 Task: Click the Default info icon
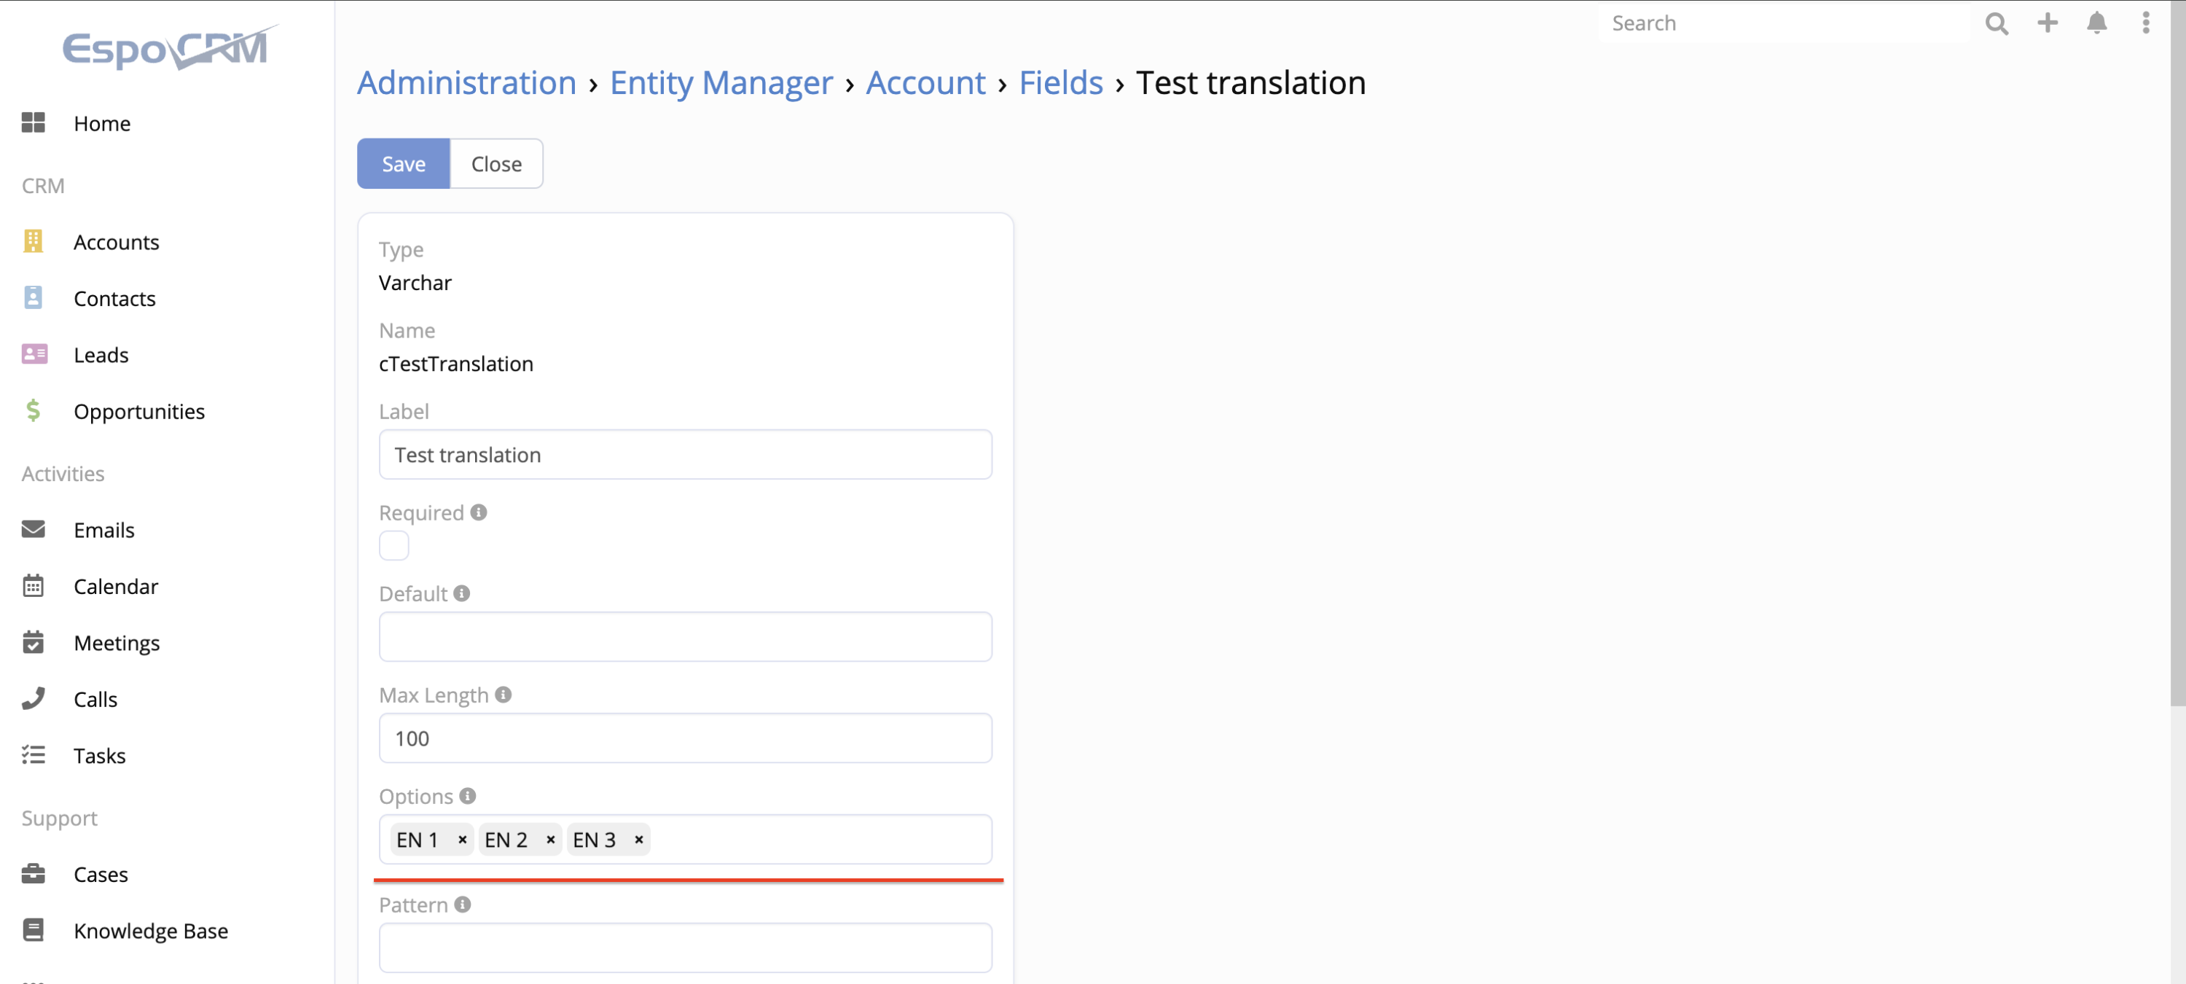(x=462, y=593)
